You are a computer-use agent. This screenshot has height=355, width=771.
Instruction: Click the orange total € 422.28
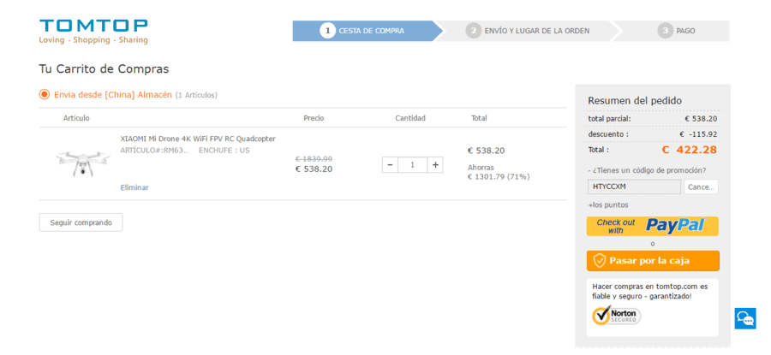point(689,150)
